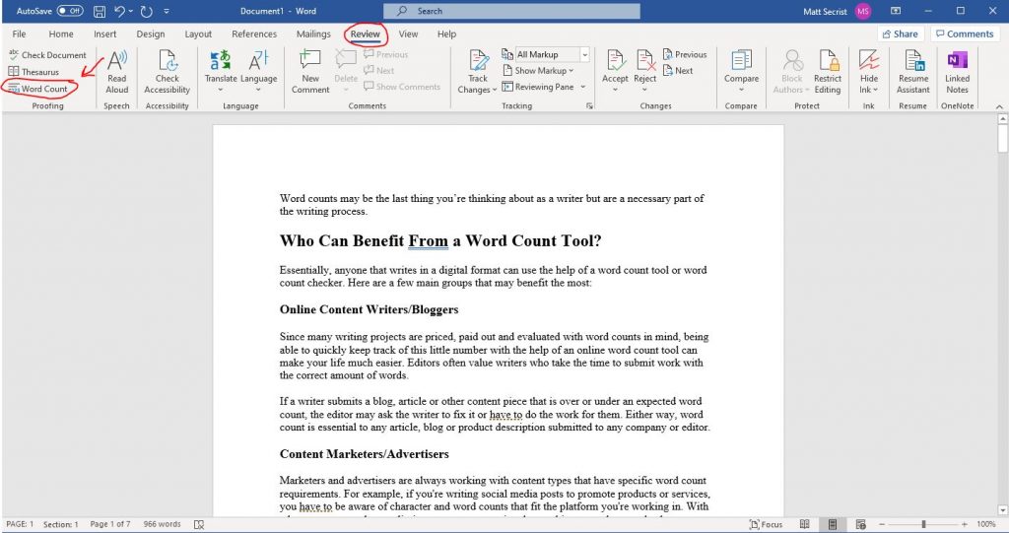Switch to Read Mode view
This screenshot has width=1009, height=533.
[x=804, y=524]
